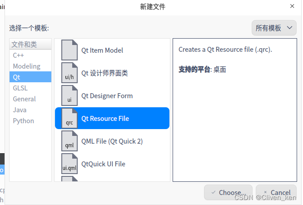Click the Qt Item Model file icon

(x=70, y=50)
